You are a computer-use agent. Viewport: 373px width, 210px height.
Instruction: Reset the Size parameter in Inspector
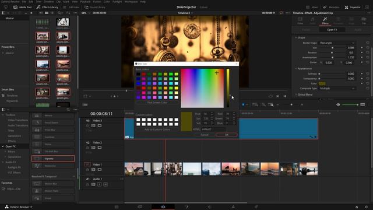point(368,48)
